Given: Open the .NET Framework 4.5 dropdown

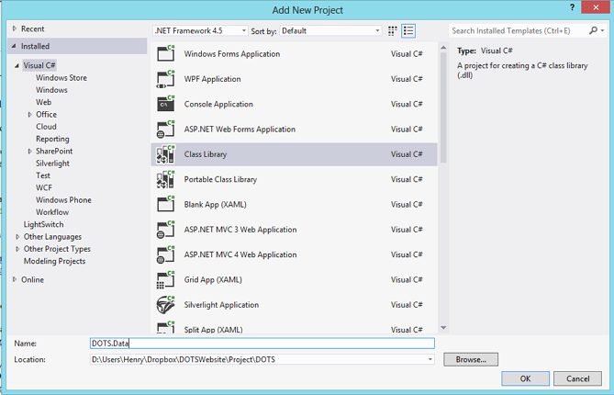Looking at the screenshot, I should (200, 30).
